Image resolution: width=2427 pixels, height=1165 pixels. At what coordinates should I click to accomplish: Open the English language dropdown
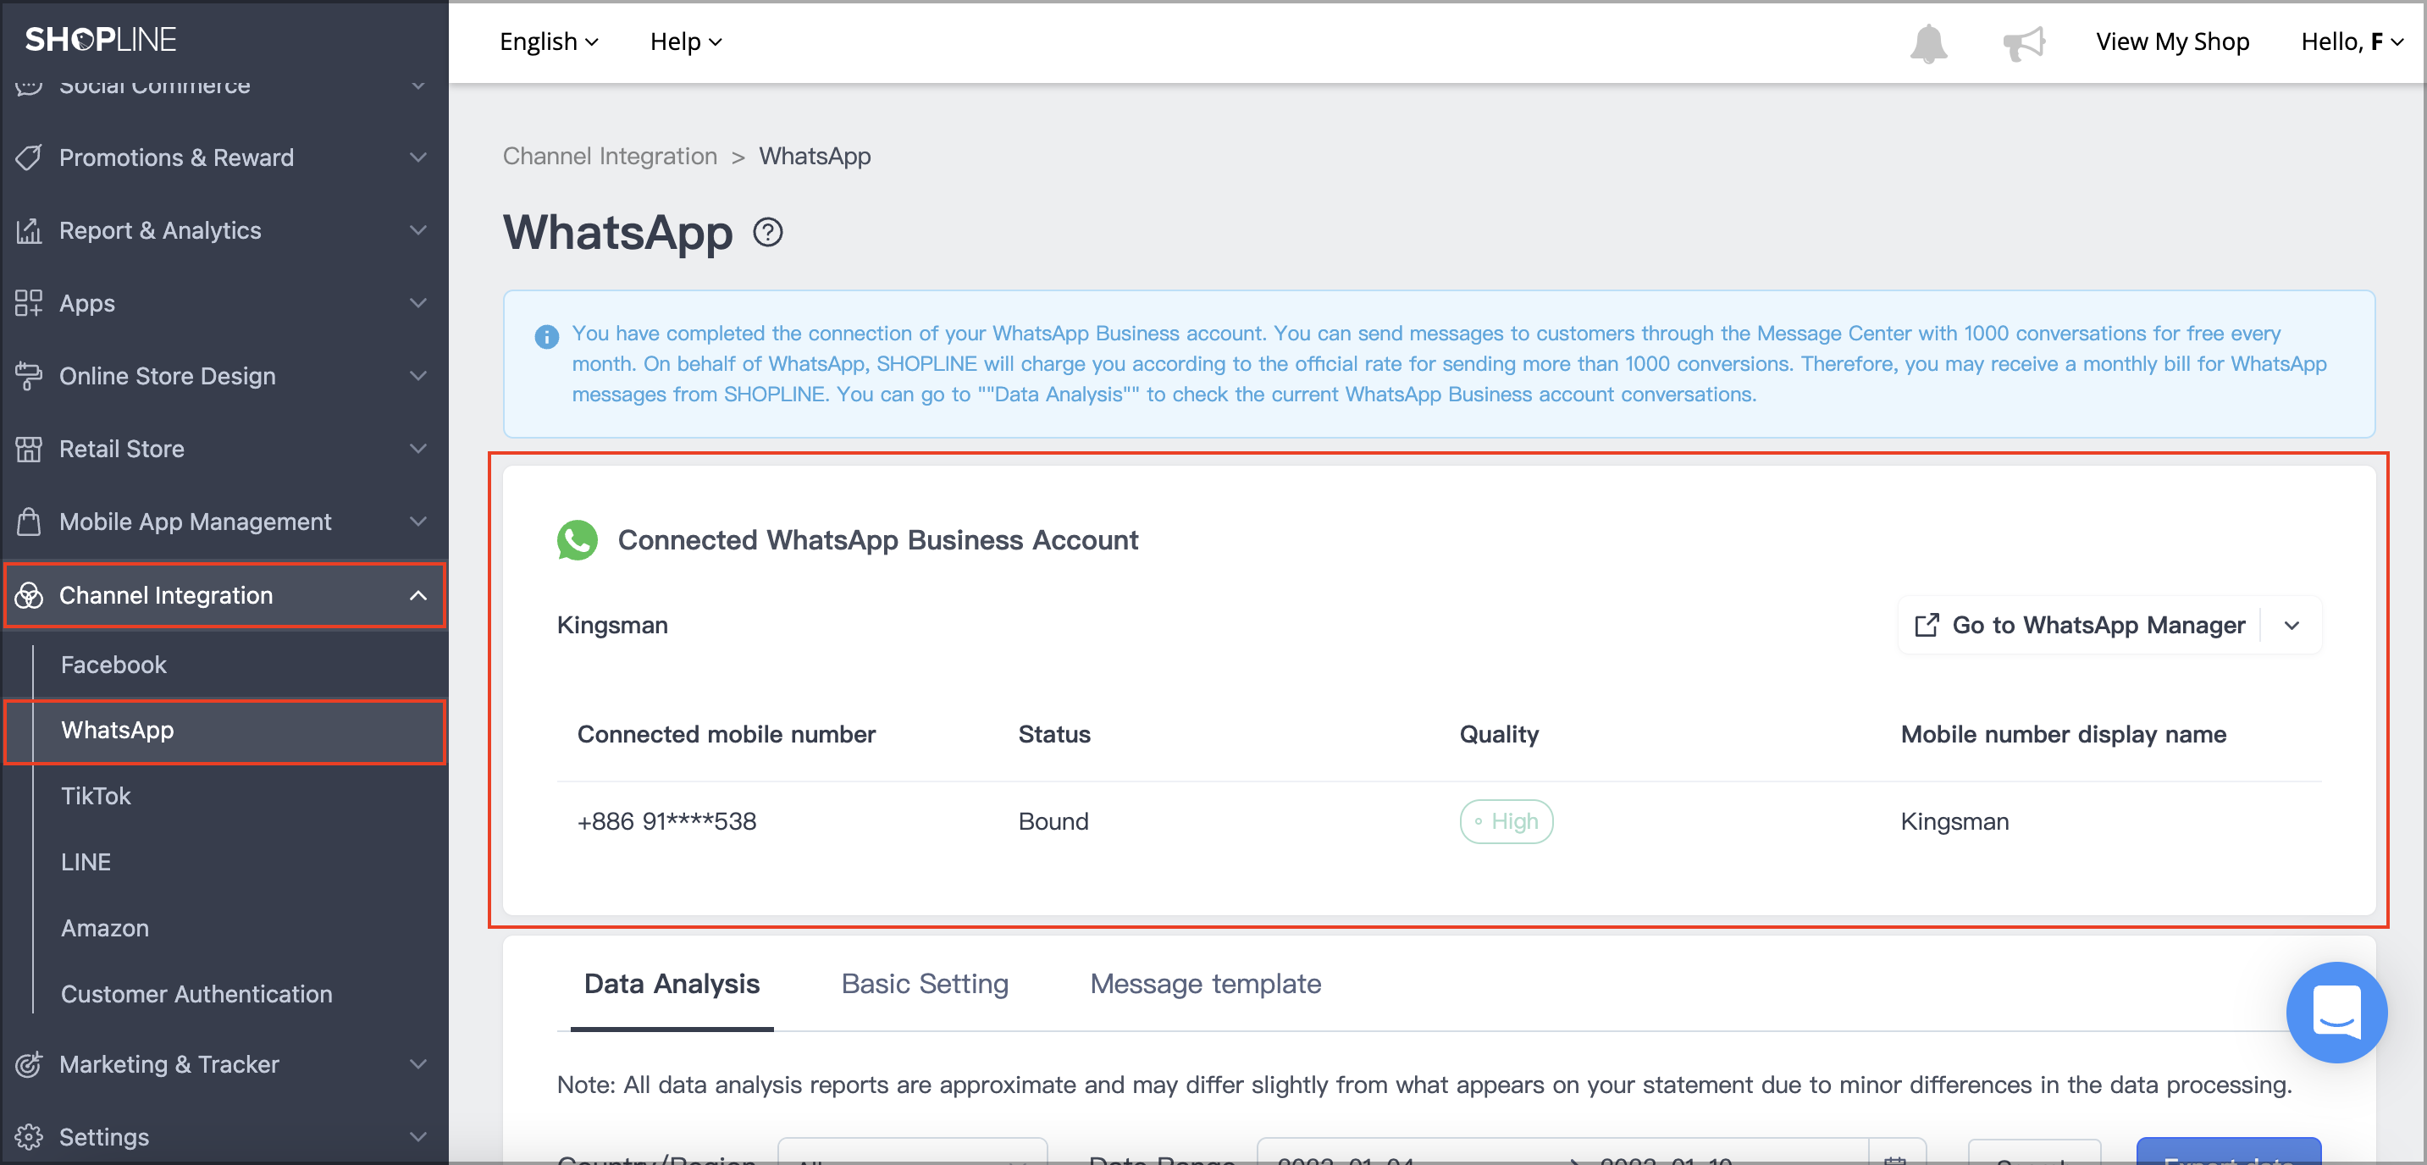click(x=549, y=41)
